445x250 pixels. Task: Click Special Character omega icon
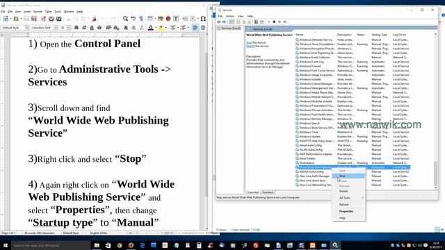pyautogui.click(x=203, y=19)
